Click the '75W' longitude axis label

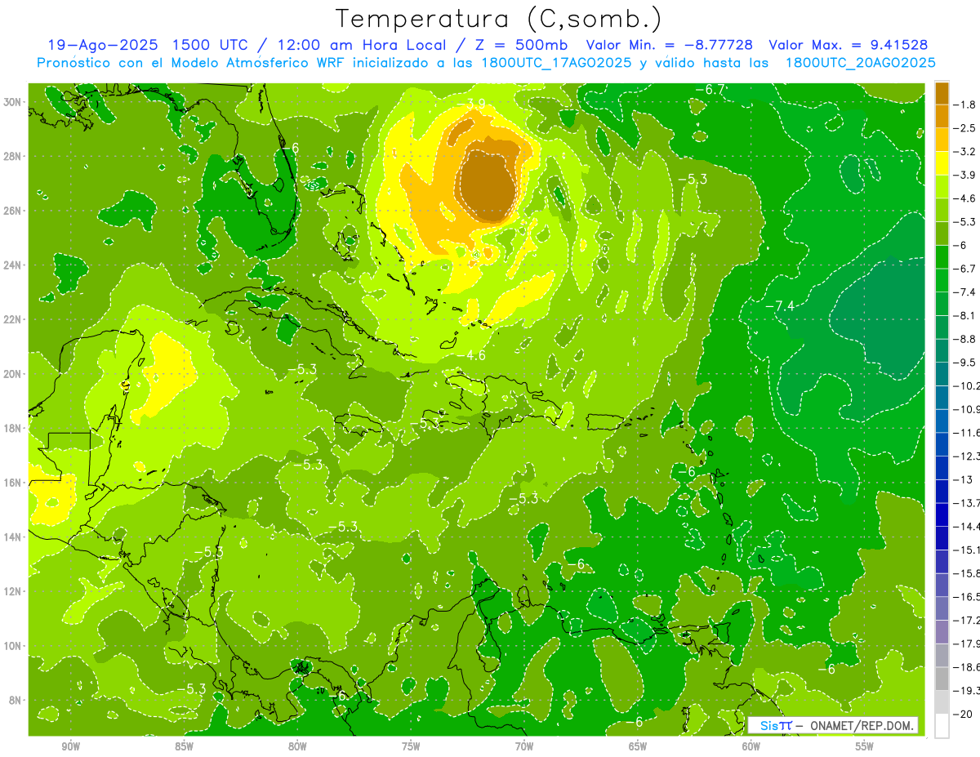point(411,746)
